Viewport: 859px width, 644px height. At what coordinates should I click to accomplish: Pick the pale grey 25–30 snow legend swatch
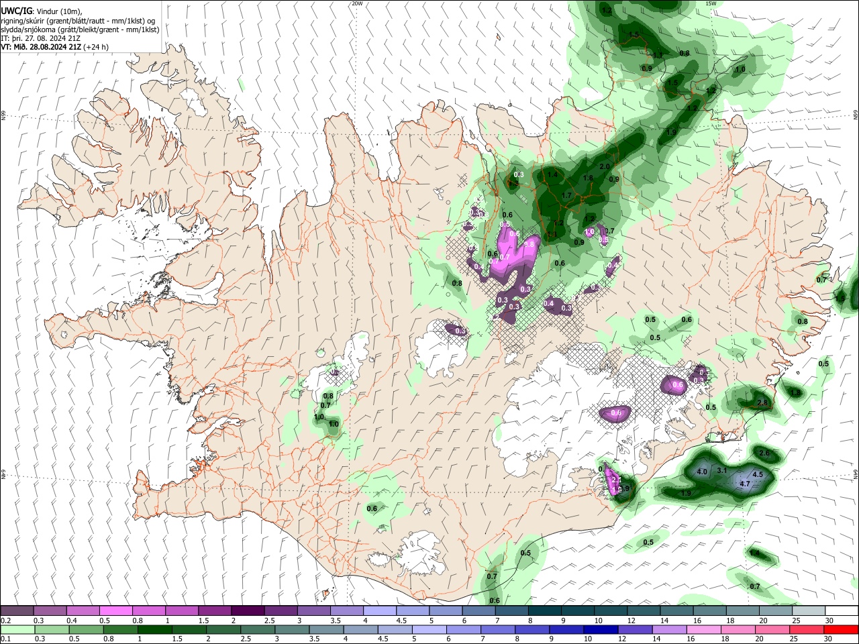809,610
